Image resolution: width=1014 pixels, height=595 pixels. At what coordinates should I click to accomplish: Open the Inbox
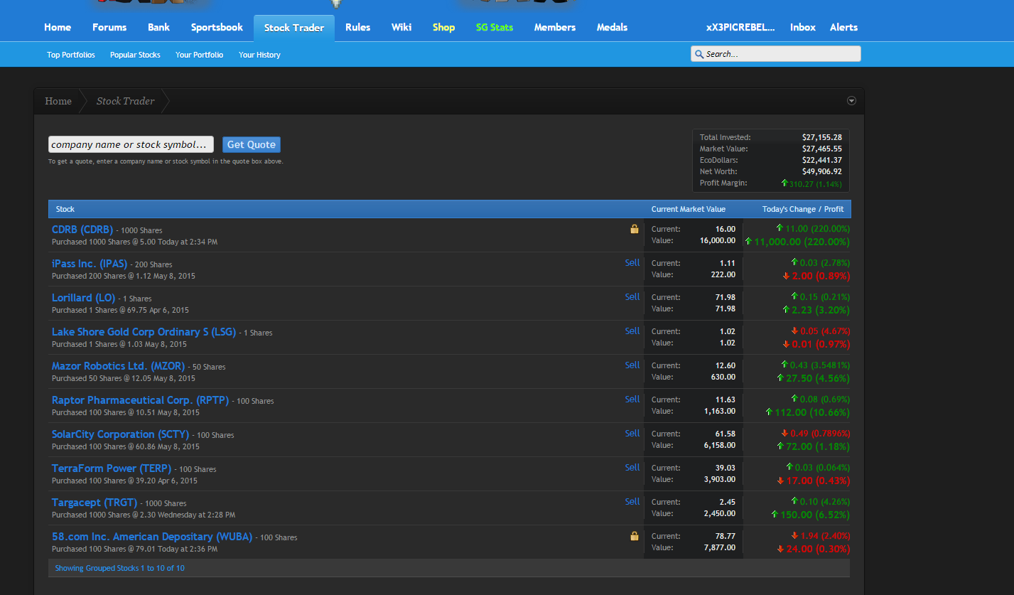click(803, 27)
